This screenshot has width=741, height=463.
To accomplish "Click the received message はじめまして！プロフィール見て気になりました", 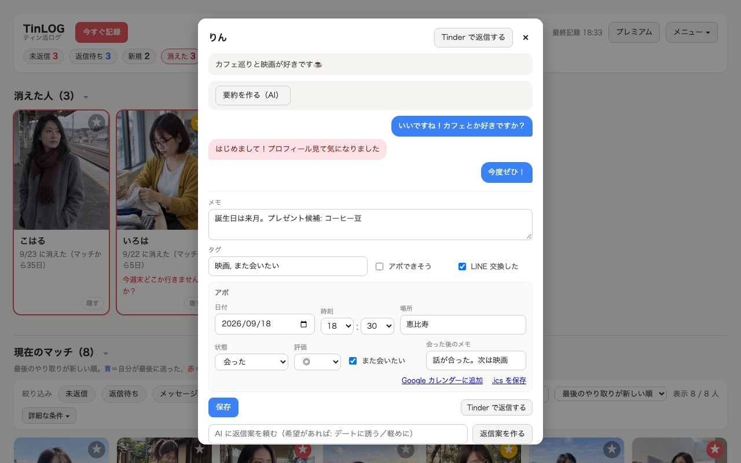I will [x=298, y=149].
